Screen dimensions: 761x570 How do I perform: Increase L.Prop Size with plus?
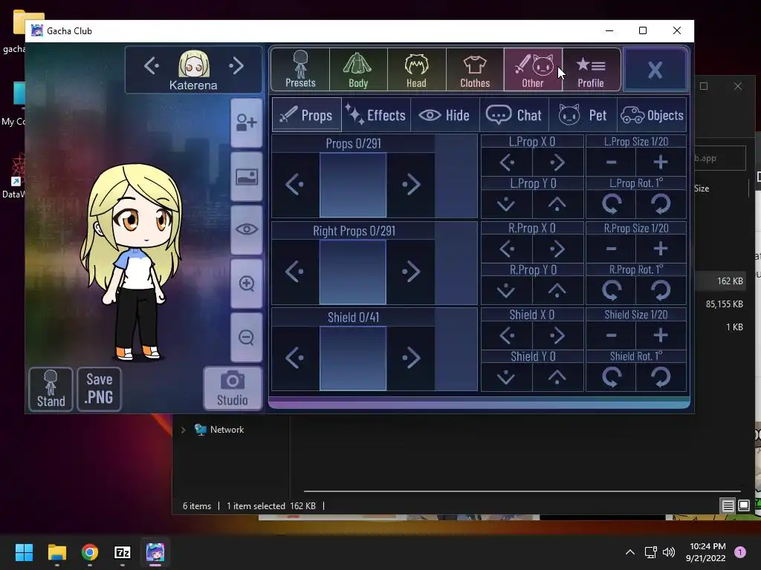(661, 163)
